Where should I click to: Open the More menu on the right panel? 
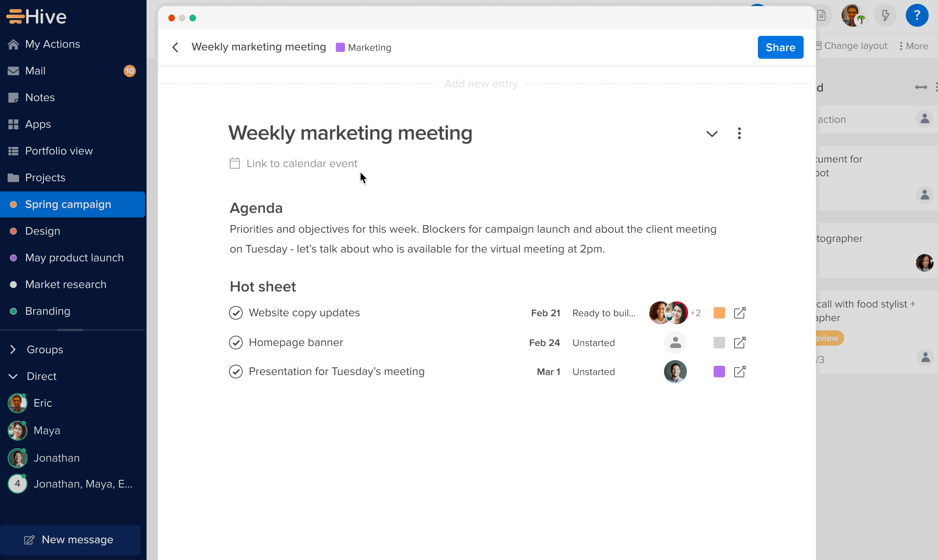(x=913, y=45)
